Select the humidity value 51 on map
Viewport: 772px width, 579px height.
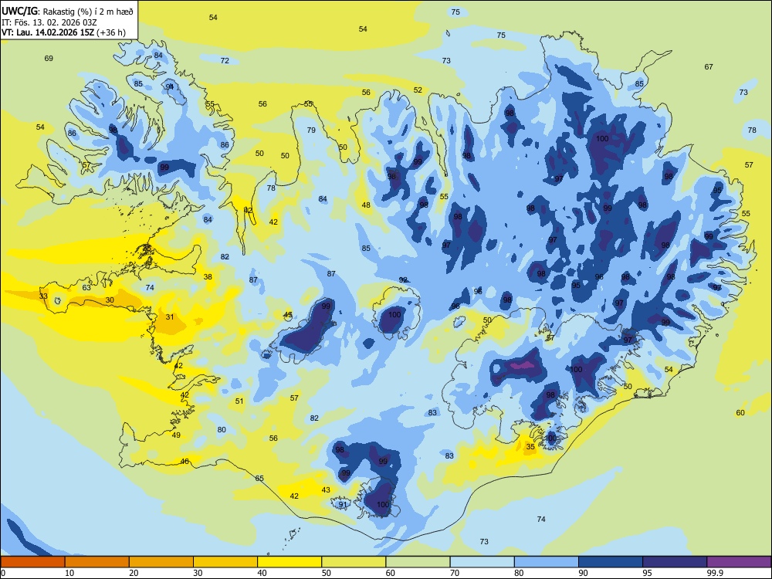tap(239, 401)
